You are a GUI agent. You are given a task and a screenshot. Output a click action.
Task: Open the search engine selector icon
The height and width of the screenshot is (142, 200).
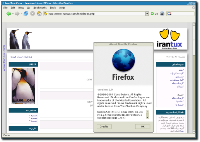(x=169, y=14)
